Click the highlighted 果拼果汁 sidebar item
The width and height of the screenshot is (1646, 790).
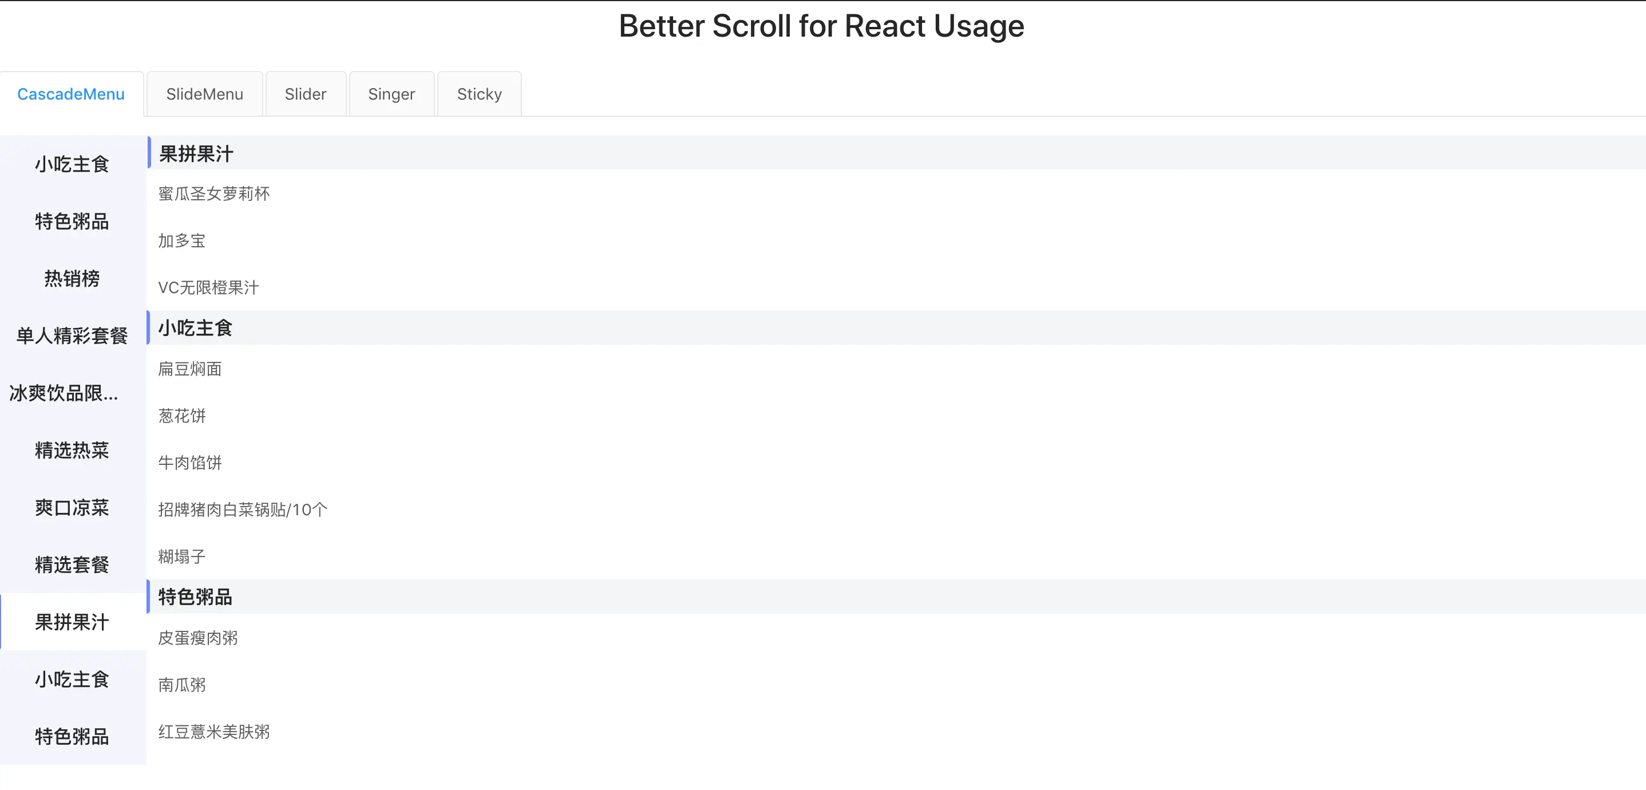coord(72,622)
